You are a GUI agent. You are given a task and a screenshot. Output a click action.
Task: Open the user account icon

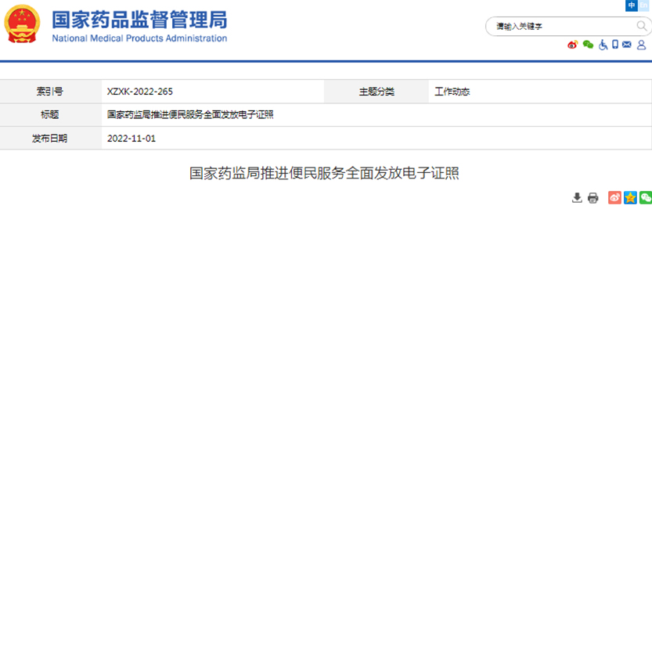coord(641,45)
